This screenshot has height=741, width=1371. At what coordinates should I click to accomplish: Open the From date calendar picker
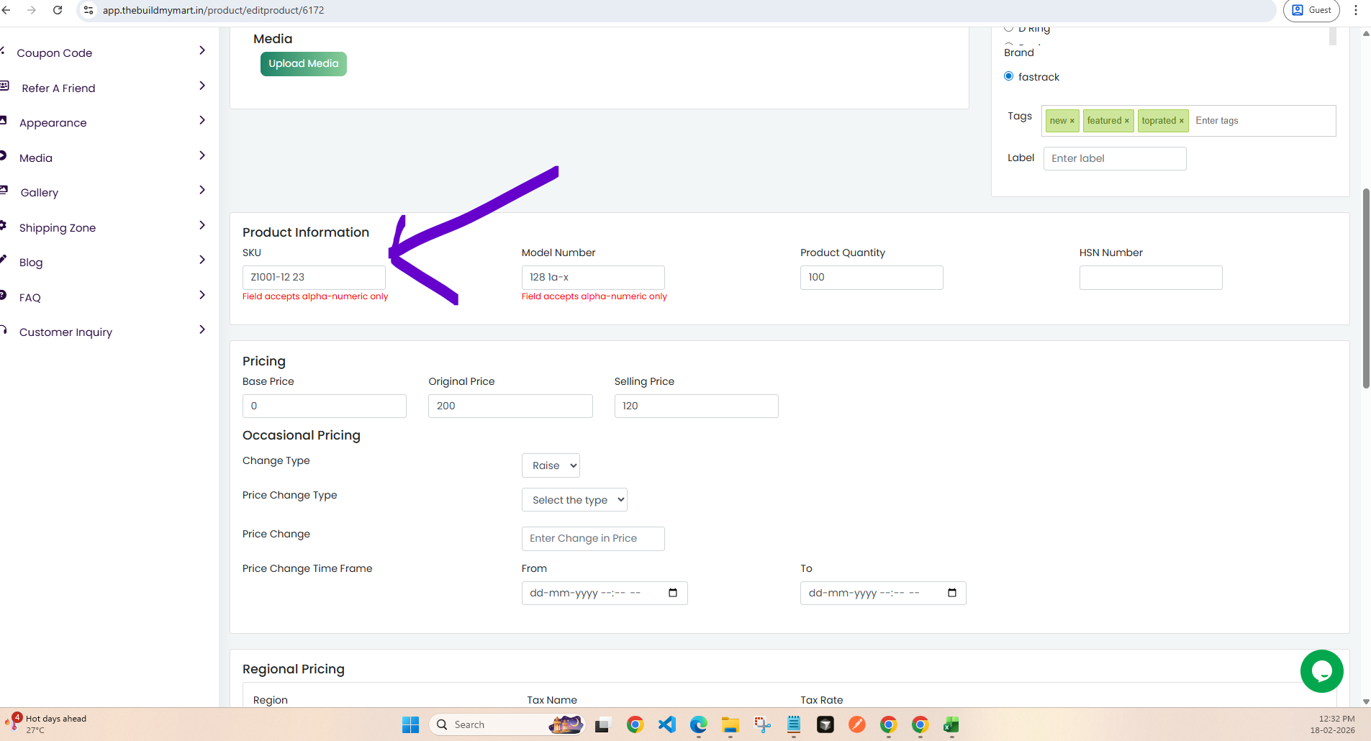pyautogui.click(x=673, y=593)
